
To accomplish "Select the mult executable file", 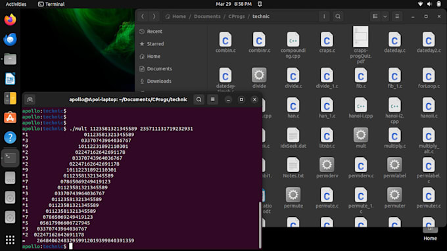I will point(361,138).
